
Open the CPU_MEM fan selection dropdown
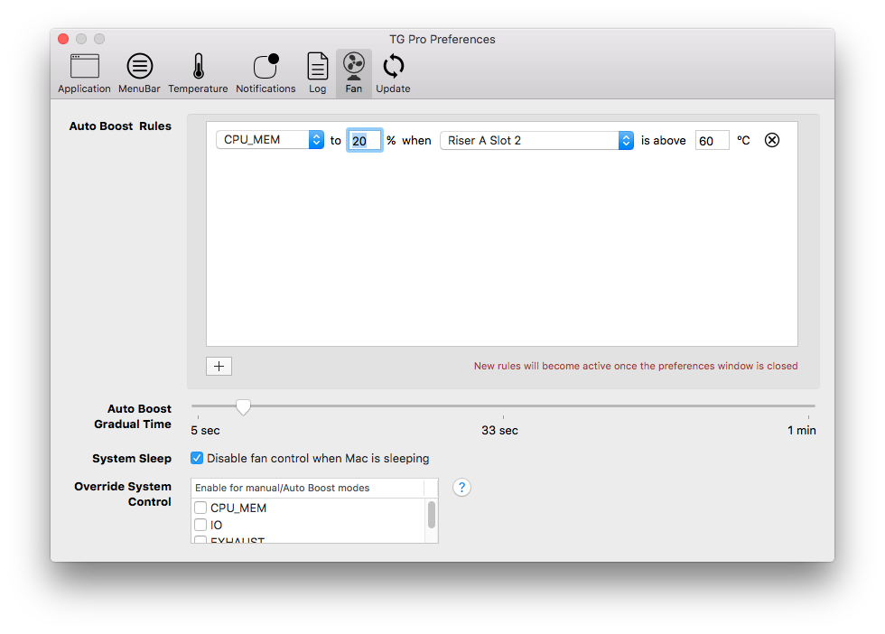click(x=270, y=140)
